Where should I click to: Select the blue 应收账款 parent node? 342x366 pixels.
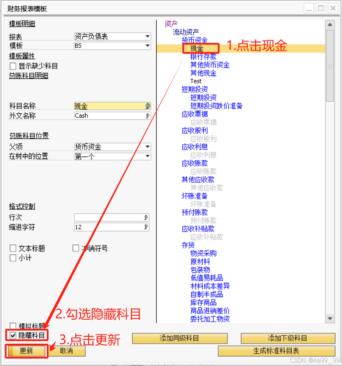pyautogui.click(x=195, y=163)
